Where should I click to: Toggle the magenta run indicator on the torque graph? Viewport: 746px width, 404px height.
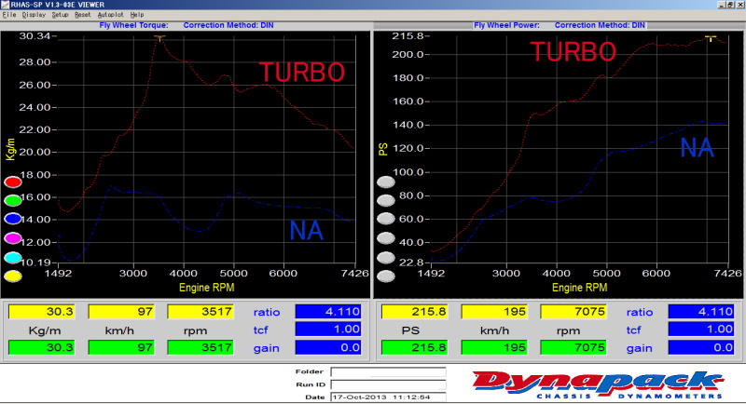(x=13, y=238)
